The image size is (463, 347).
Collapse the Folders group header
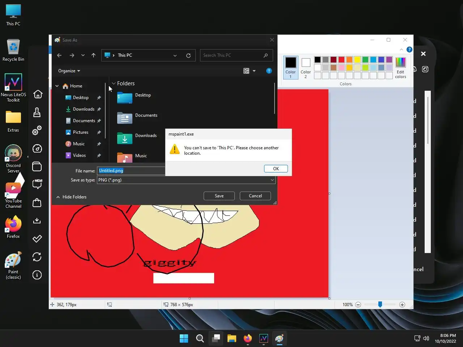coord(114,83)
